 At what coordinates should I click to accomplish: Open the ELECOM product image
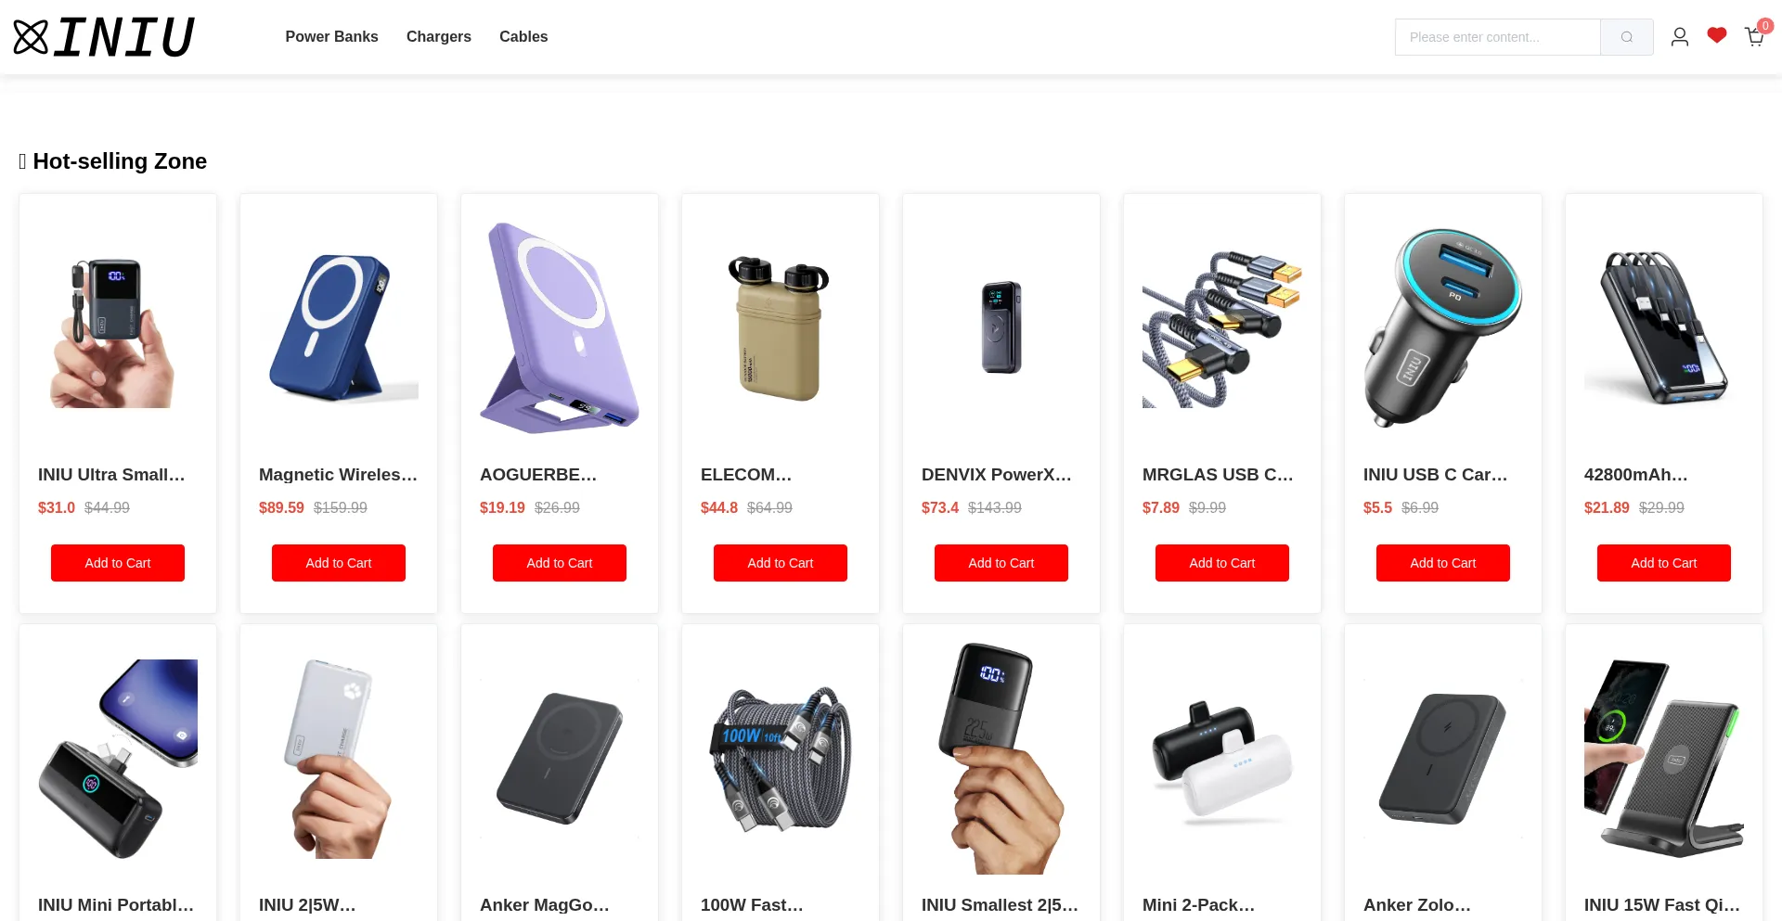[781, 328]
